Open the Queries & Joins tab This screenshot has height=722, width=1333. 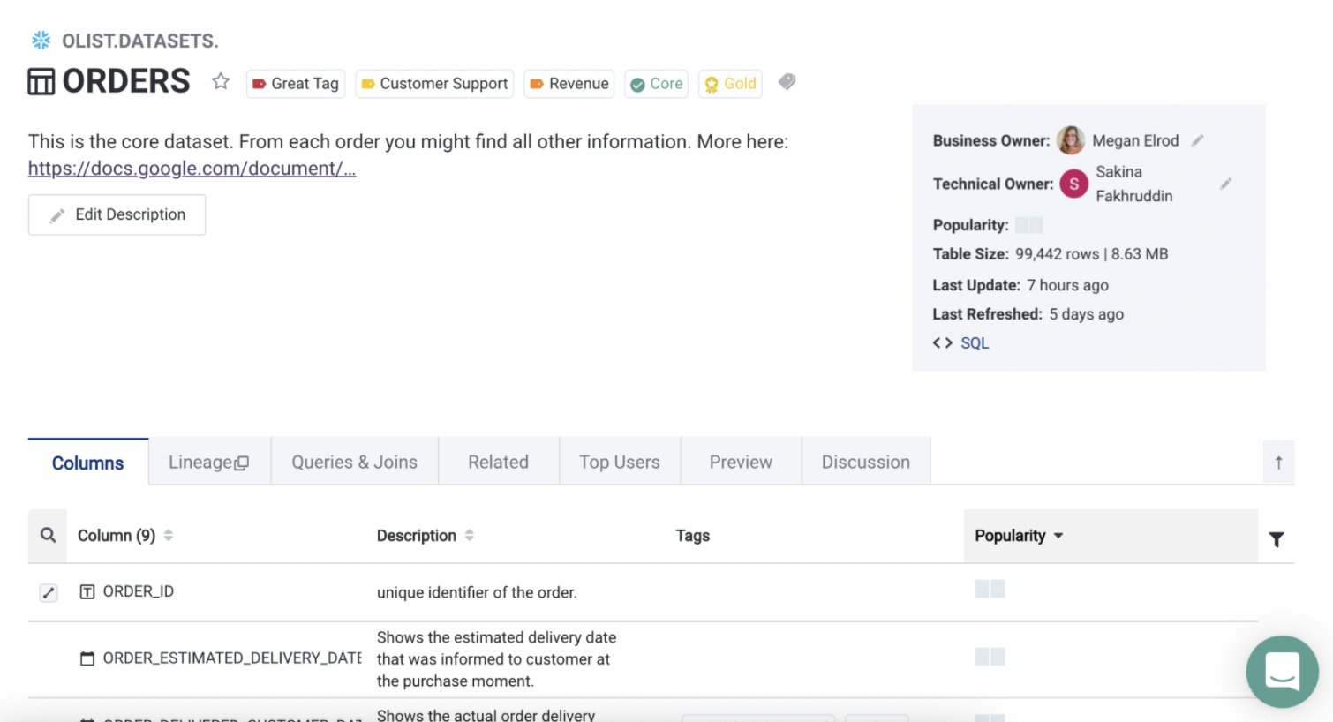(355, 463)
